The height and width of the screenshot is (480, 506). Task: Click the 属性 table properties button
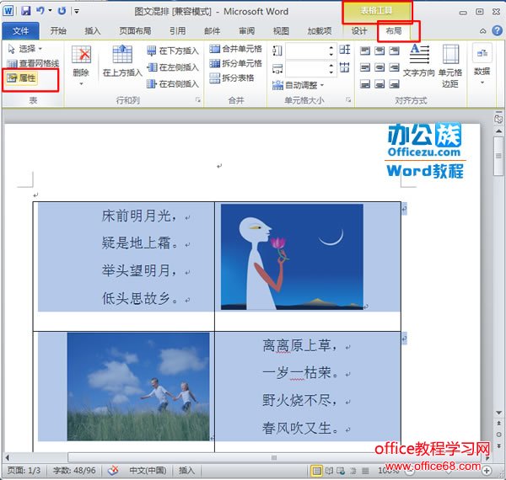tap(21, 77)
